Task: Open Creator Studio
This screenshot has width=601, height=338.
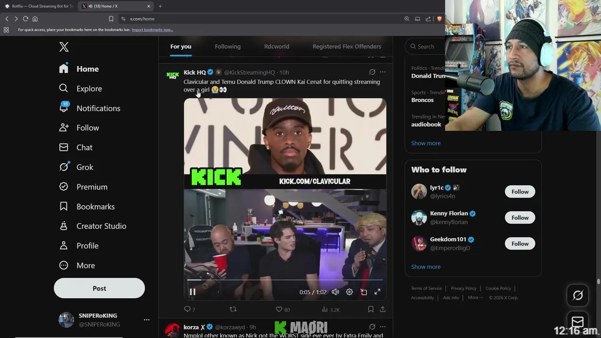Action: pyautogui.click(x=92, y=226)
